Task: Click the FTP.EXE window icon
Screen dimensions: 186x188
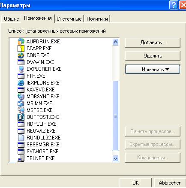Action: pos(21,76)
